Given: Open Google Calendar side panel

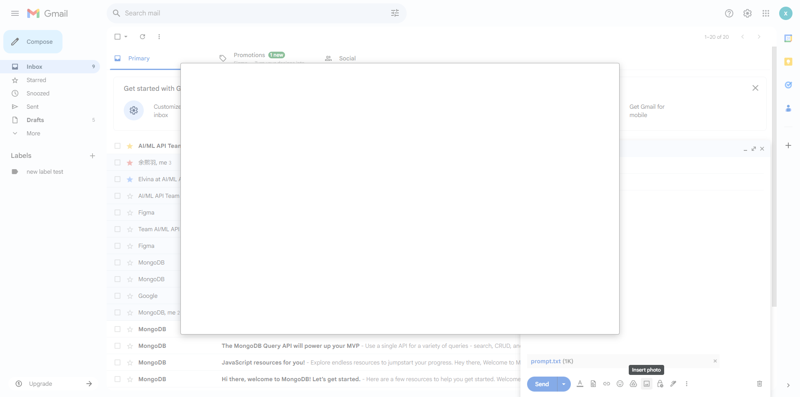Looking at the screenshot, I should pyautogui.click(x=788, y=38).
